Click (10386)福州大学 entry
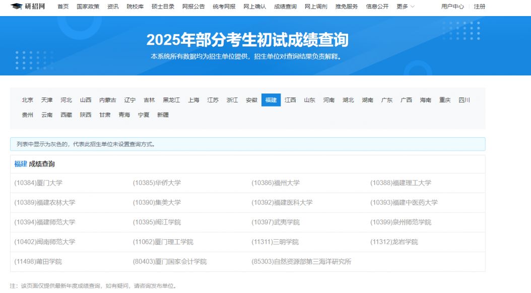Viewport: 531px width, 293px height. (275, 183)
